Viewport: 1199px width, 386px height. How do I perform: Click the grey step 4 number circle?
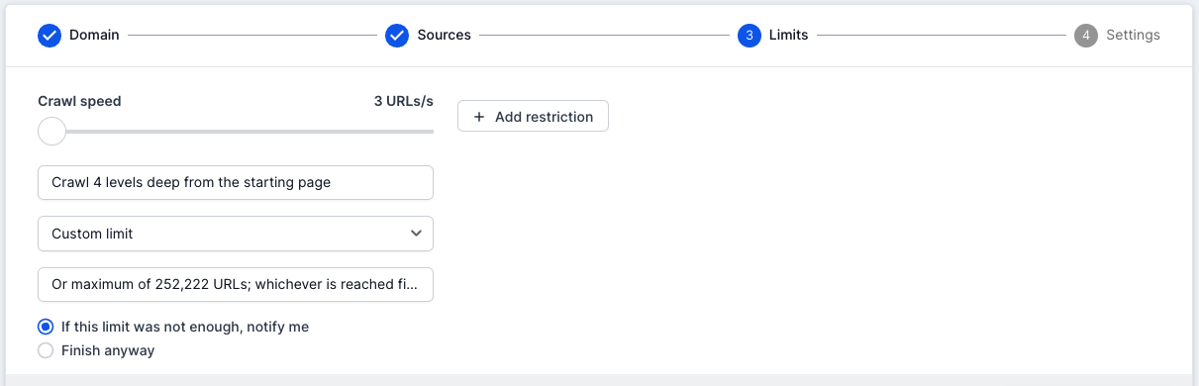(x=1086, y=36)
